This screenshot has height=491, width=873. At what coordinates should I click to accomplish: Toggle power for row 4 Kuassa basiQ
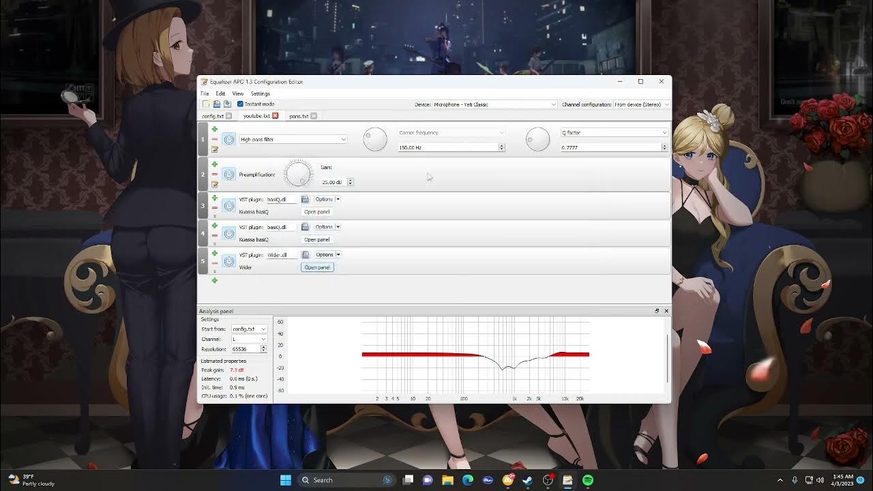(x=229, y=233)
